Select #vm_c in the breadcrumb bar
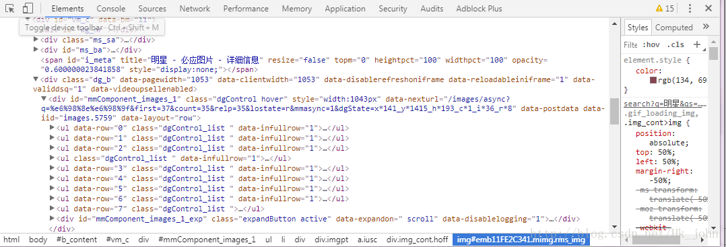The width and height of the screenshot is (726, 247). pos(118,240)
